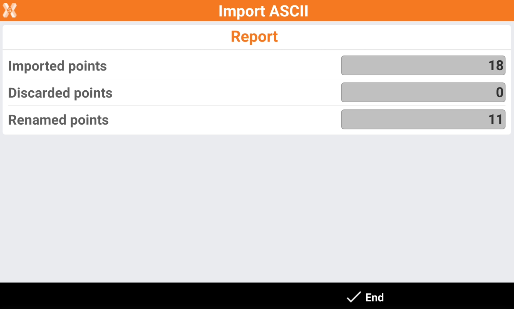The height and width of the screenshot is (309, 514).
Task: Click the checkmark icon beside End
Action: pos(353,297)
